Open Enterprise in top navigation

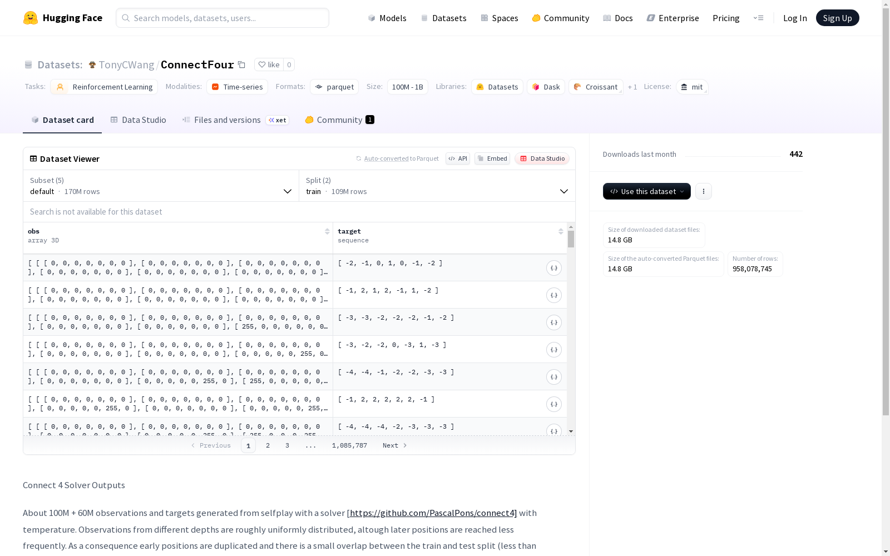click(x=673, y=18)
